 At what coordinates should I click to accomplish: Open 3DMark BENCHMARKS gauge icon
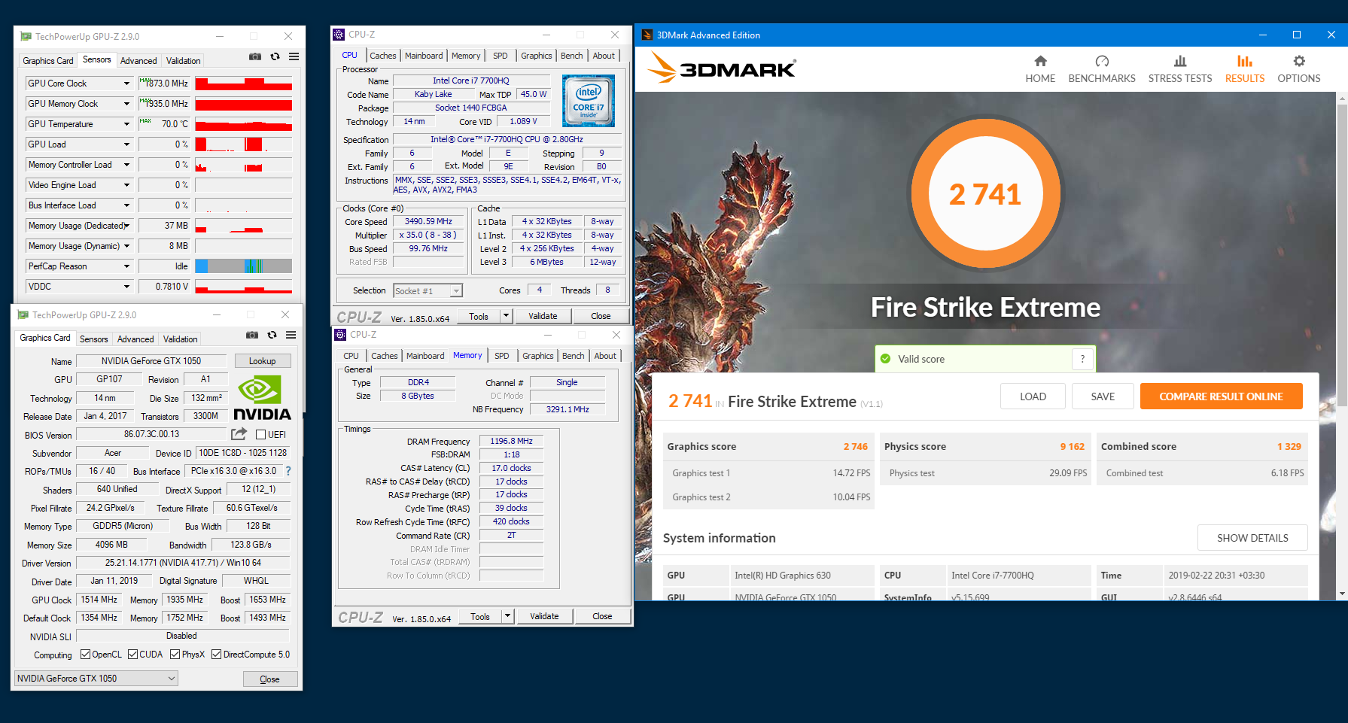pyautogui.click(x=1102, y=61)
